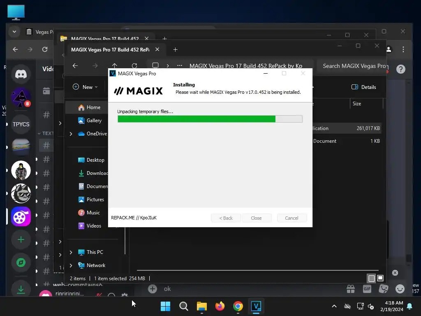This screenshot has width=421, height=316.
Task: Open Firefox from taskbar
Action: [220, 306]
